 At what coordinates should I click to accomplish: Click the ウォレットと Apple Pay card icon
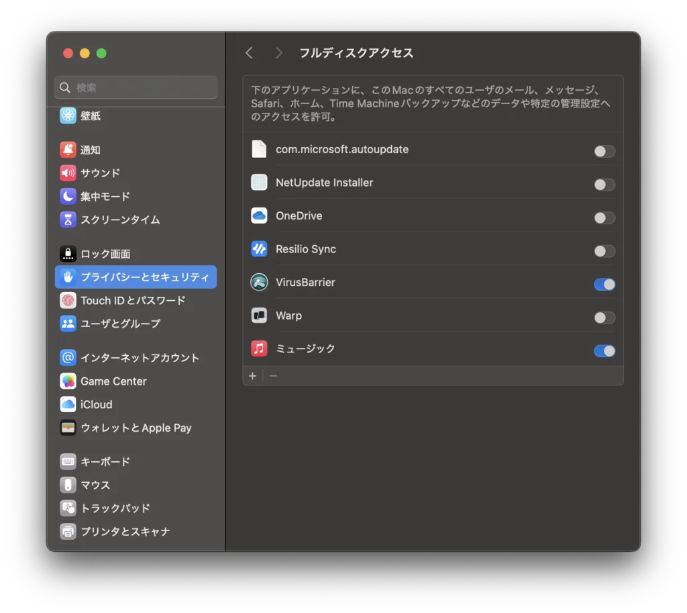tap(68, 428)
